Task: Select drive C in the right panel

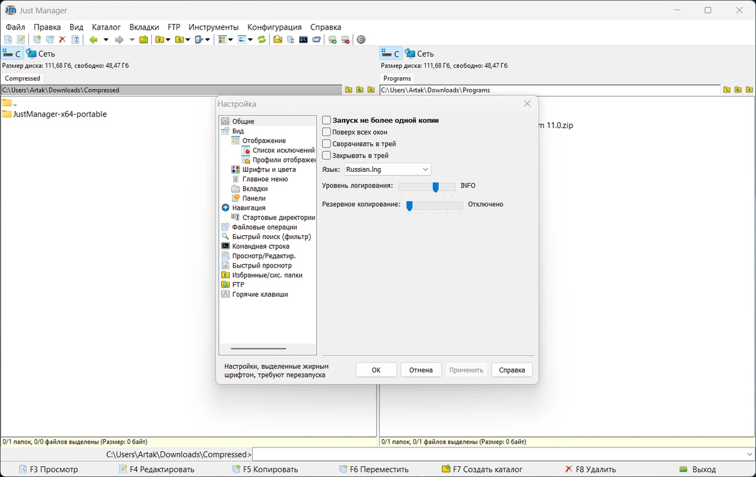Action: point(391,53)
